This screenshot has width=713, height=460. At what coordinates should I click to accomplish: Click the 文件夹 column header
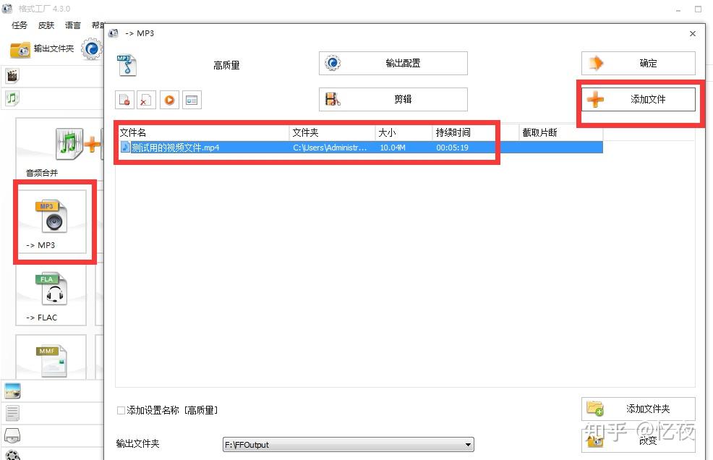pyautogui.click(x=333, y=132)
